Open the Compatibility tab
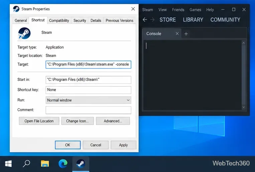 point(59,20)
